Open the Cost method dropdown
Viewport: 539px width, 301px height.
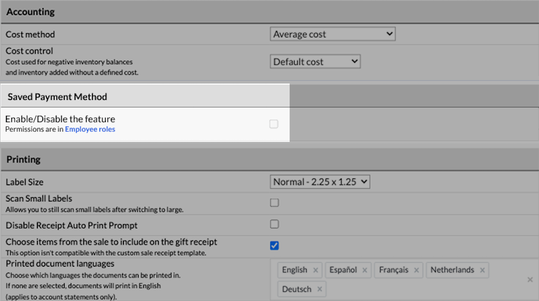point(332,34)
